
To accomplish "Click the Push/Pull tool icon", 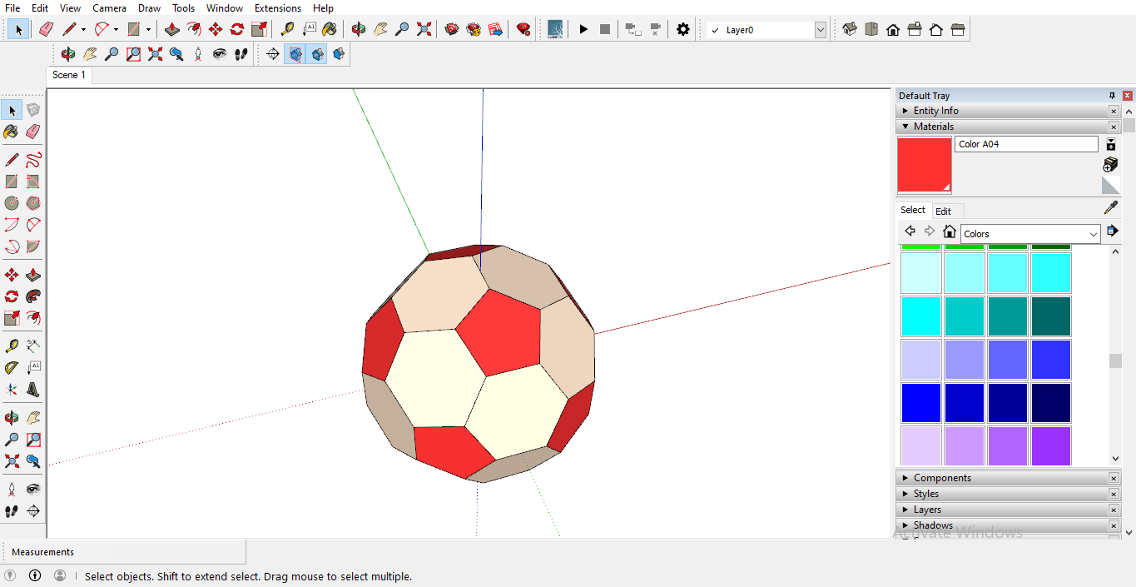I will (172, 29).
